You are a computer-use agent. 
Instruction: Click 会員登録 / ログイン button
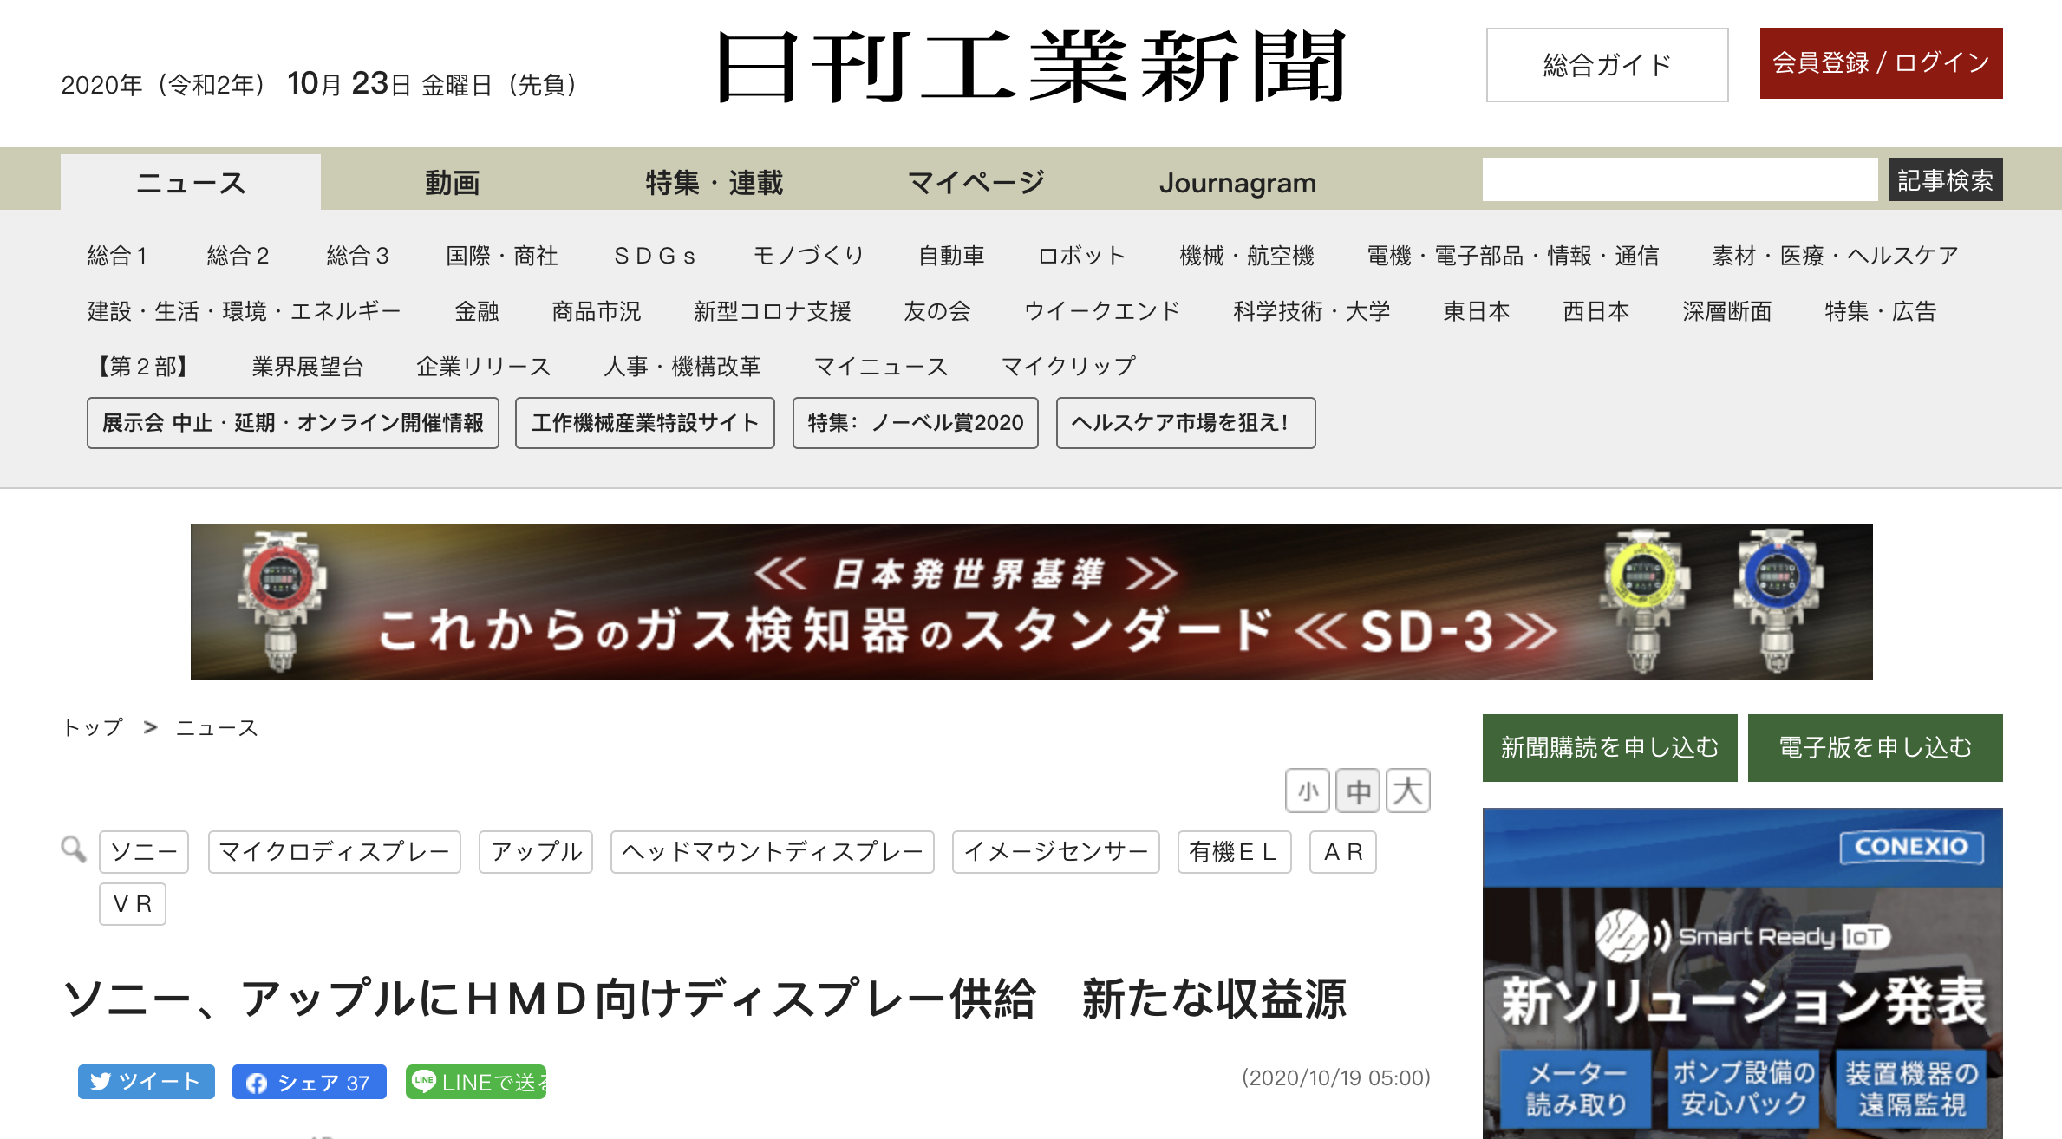tap(1881, 63)
